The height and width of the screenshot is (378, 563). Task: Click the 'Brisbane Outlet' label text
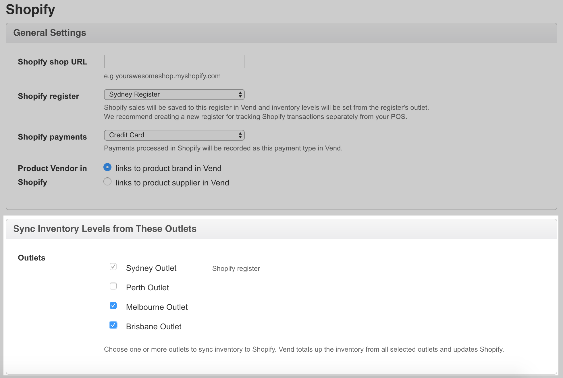pyautogui.click(x=153, y=327)
